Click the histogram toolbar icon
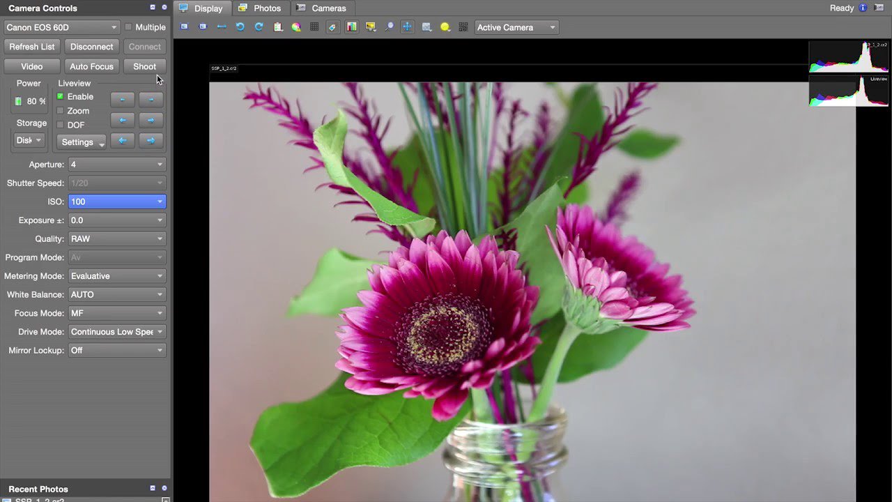 [x=352, y=27]
